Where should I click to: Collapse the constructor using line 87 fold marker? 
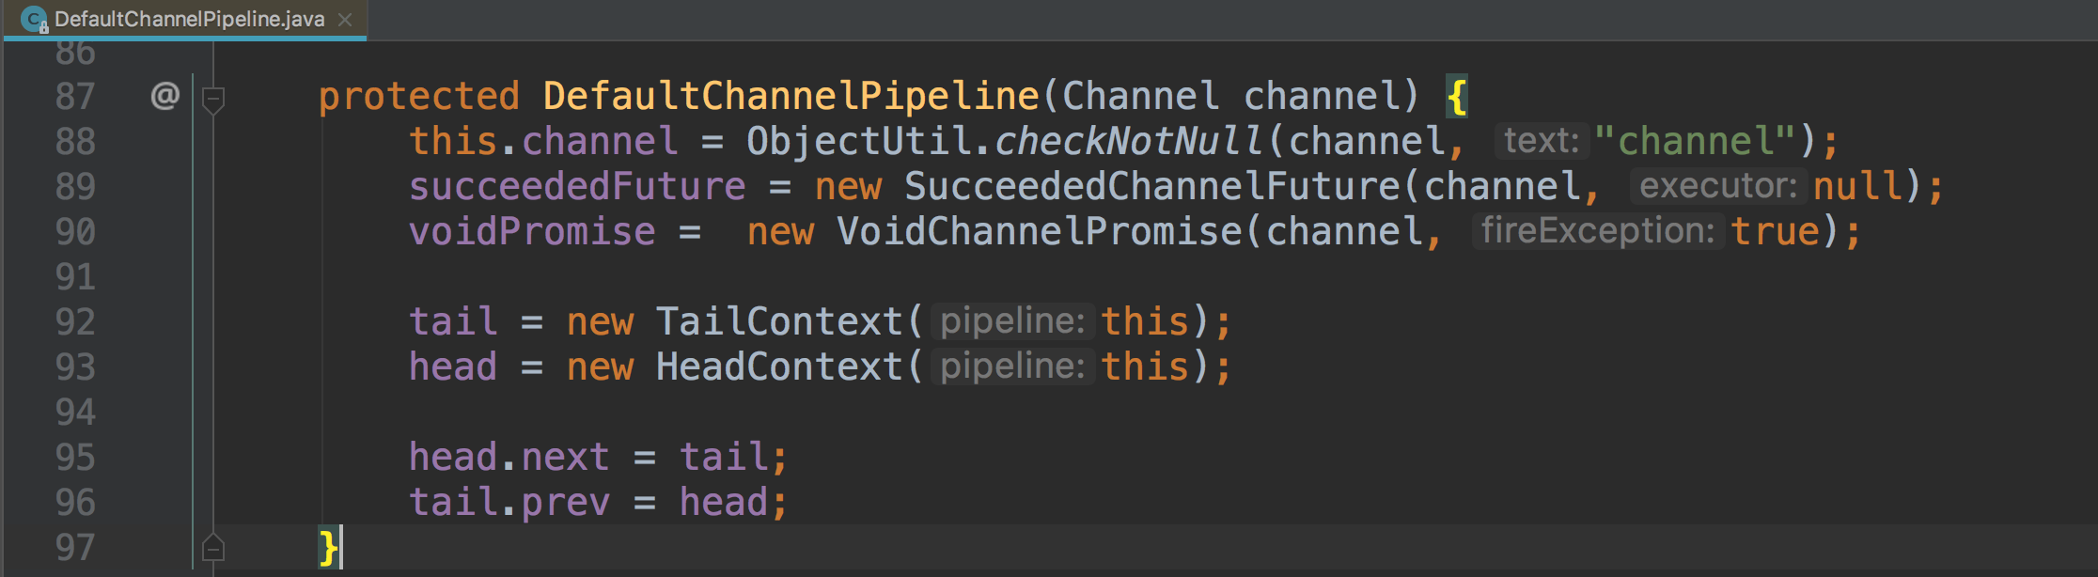213,97
